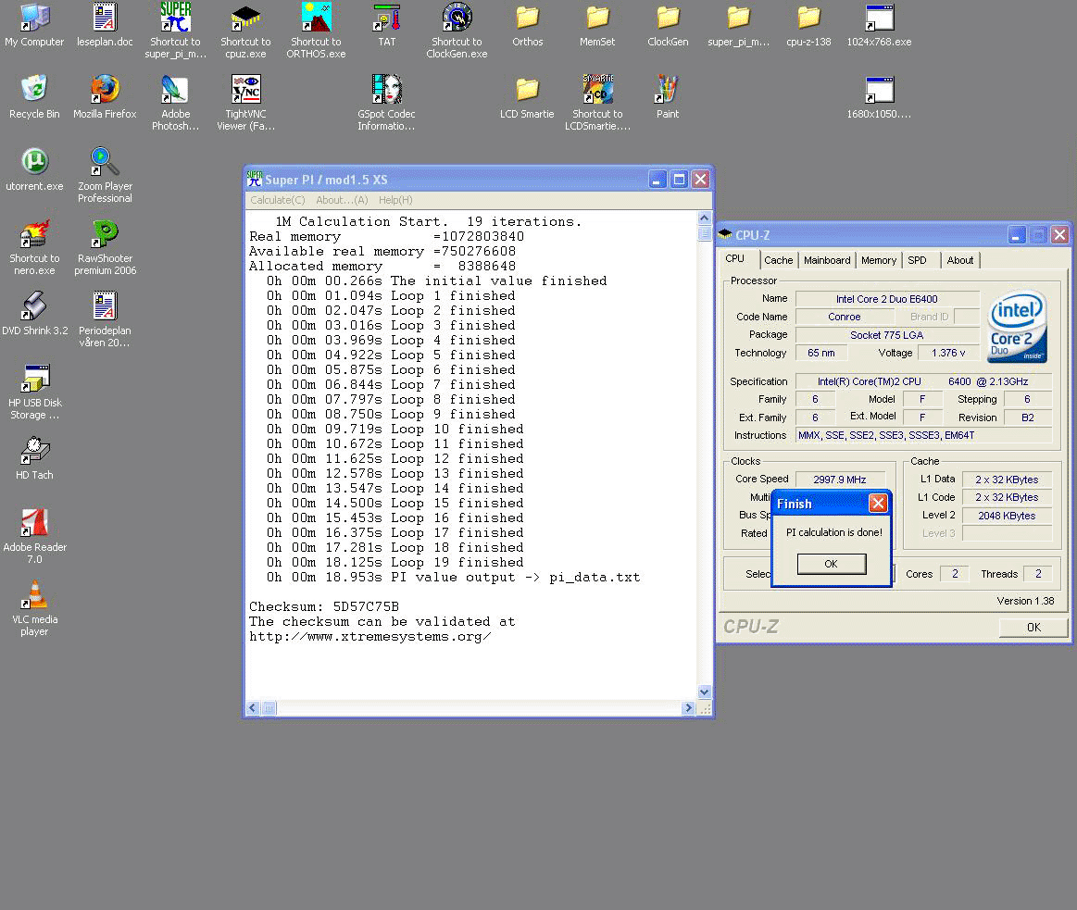Switch to the Mainboard tab in CPU-Z

tap(827, 260)
